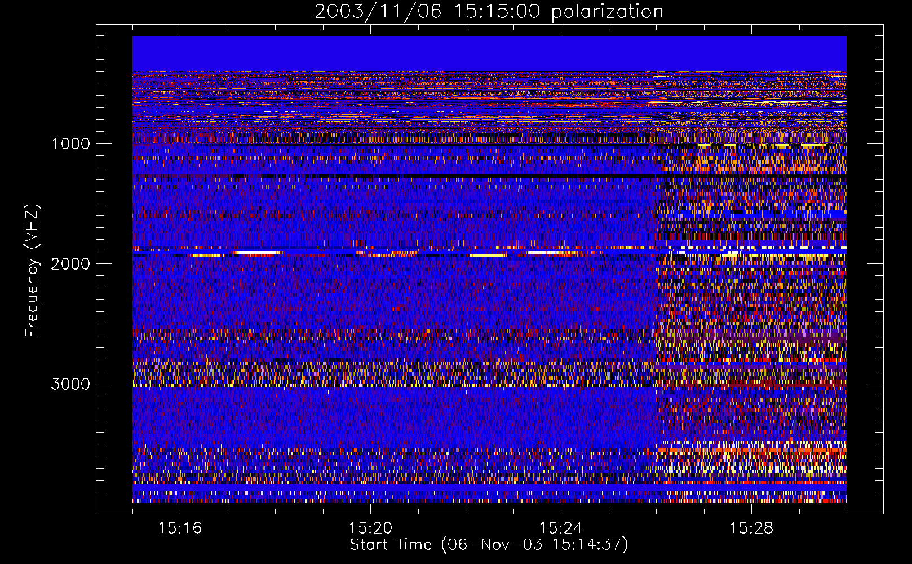Click the 'Start Time (06-Nov-03 15:14:37)' label
The height and width of the screenshot is (564, 912).
pyautogui.click(x=489, y=545)
